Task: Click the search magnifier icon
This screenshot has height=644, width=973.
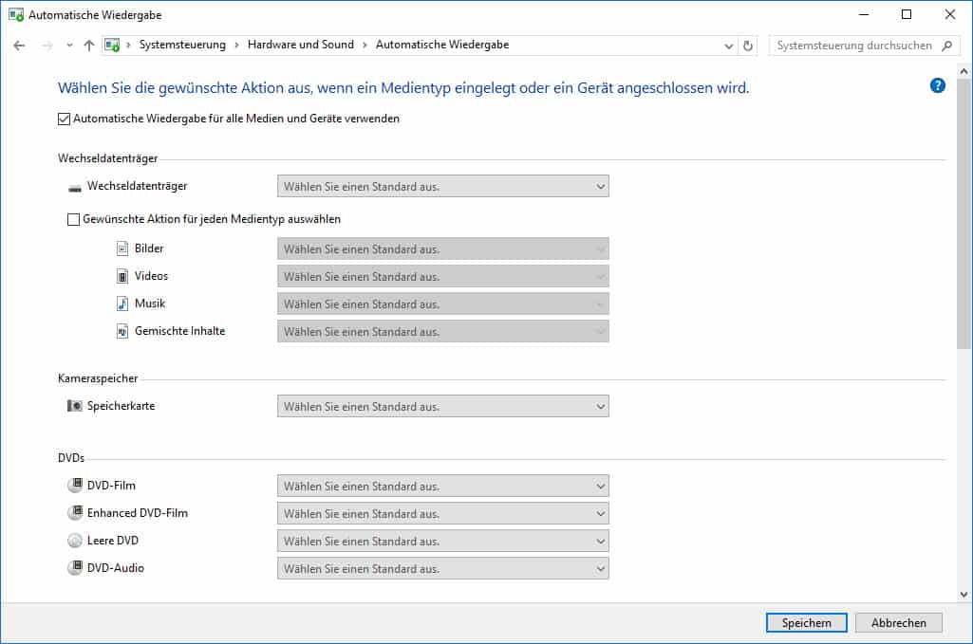Action: 945,46
